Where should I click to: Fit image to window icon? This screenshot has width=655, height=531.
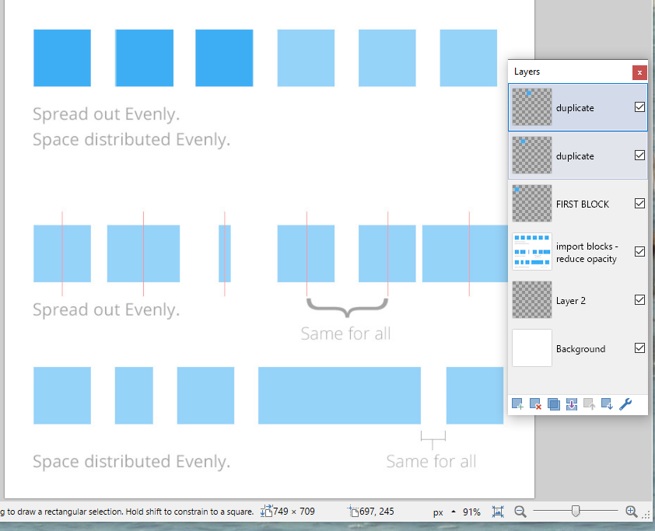(498, 512)
